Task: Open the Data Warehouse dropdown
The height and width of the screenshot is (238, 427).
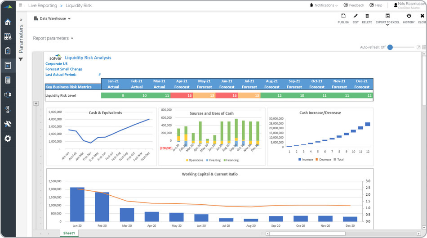Action: pos(52,18)
